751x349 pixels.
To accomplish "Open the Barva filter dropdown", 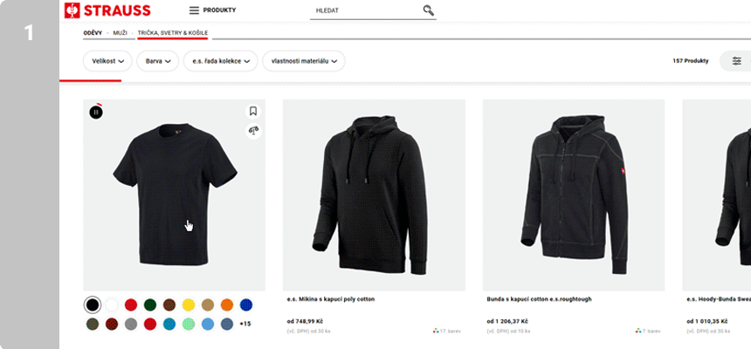I will click(x=157, y=61).
